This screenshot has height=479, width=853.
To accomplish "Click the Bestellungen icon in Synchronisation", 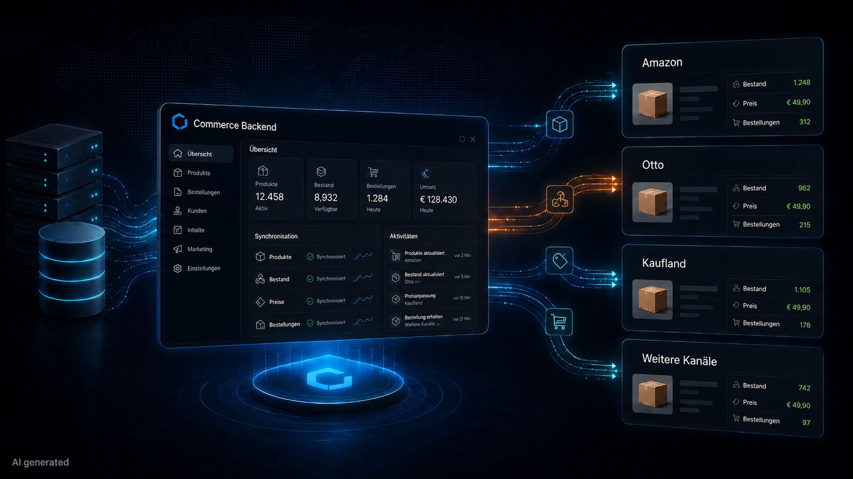I will tap(260, 325).
